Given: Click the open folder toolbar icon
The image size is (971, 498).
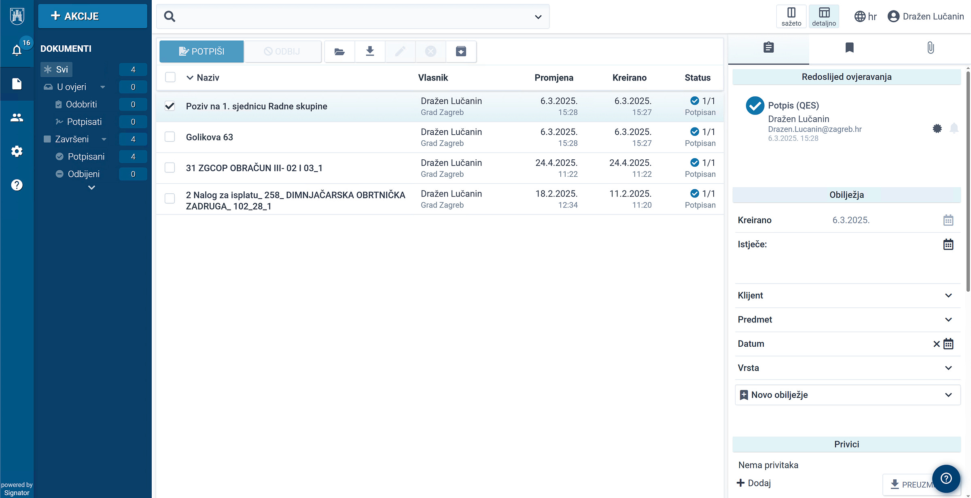Looking at the screenshot, I should (x=339, y=51).
